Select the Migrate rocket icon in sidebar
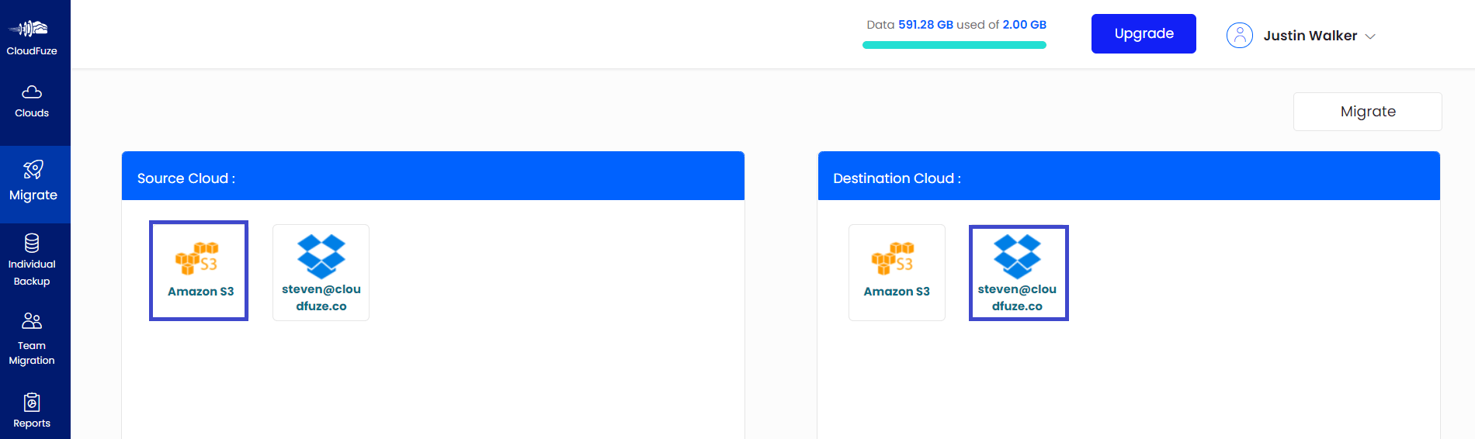This screenshot has width=1475, height=439. (33, 169)
